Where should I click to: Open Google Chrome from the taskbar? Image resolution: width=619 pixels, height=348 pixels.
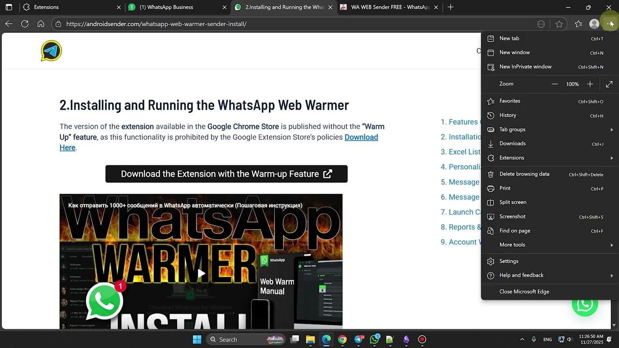342,339
